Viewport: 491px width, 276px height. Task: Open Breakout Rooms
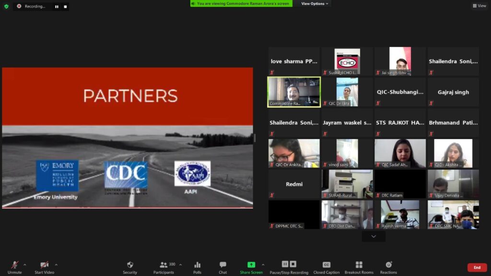pos(359,265)
